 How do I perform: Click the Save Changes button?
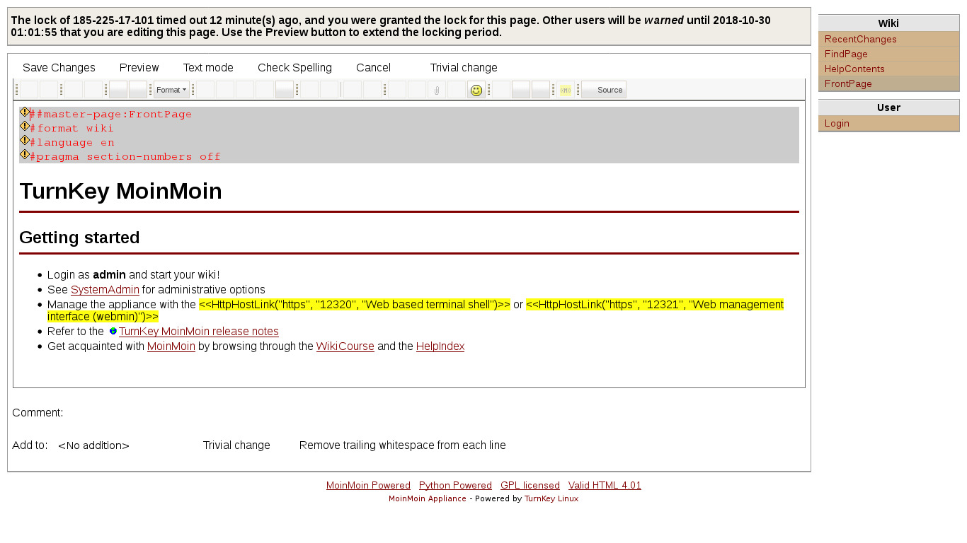(59, 68)
